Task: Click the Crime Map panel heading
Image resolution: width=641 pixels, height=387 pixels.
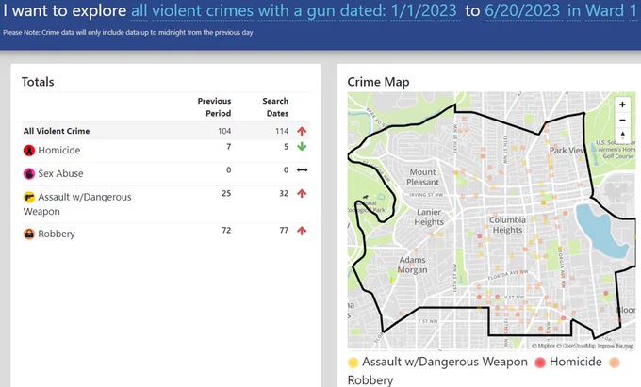Action: (378, 82)
